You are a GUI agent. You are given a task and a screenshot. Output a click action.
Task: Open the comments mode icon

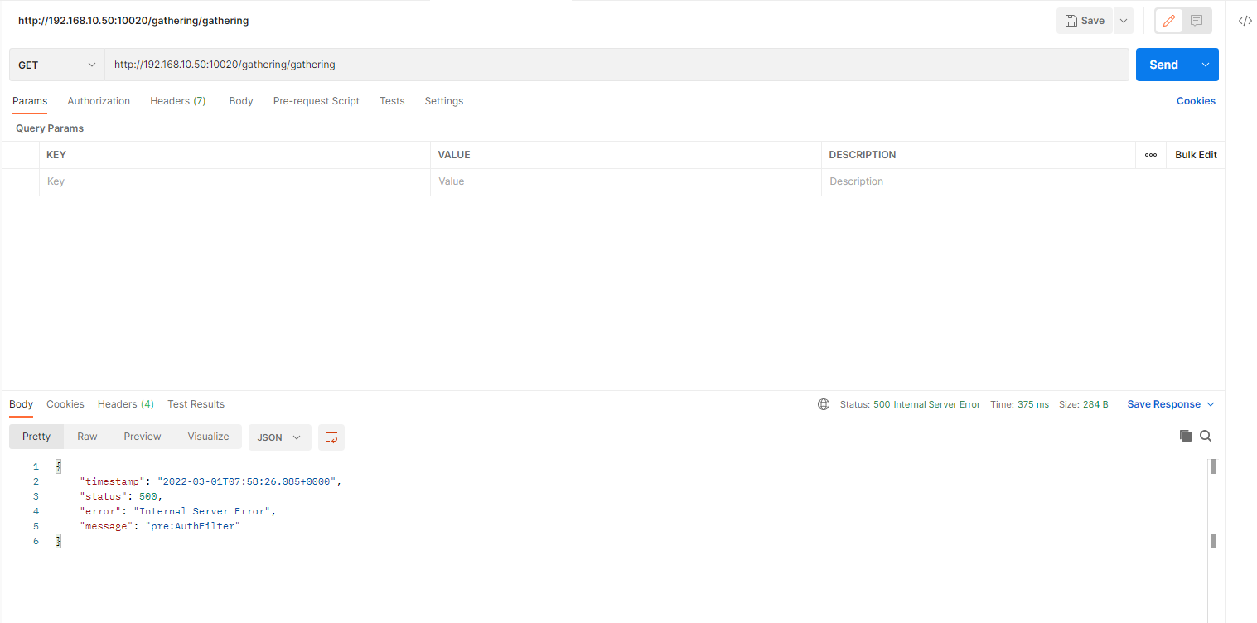pyautogui.click(x=1197, y=21)
